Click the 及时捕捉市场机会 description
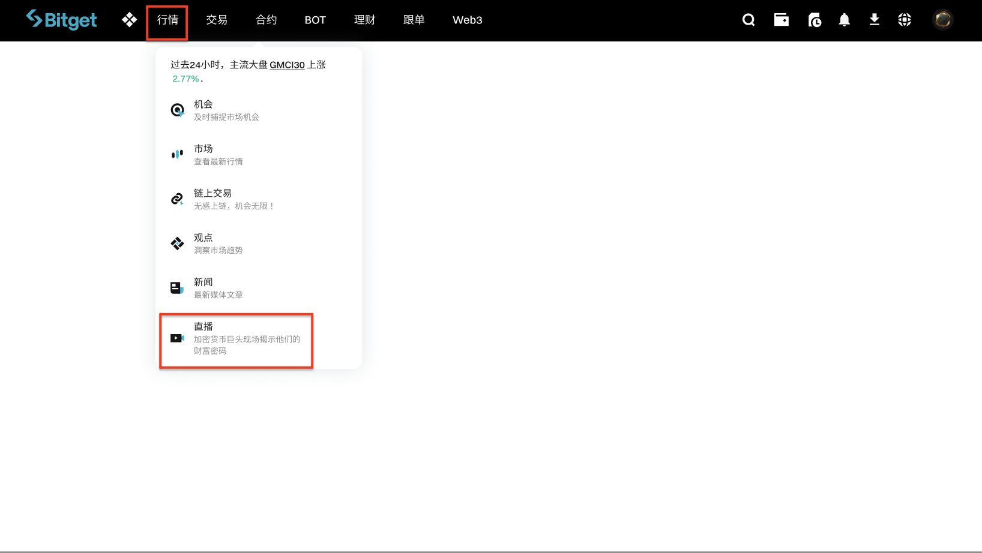The image size is (982, 553). (x=226, y=117)
